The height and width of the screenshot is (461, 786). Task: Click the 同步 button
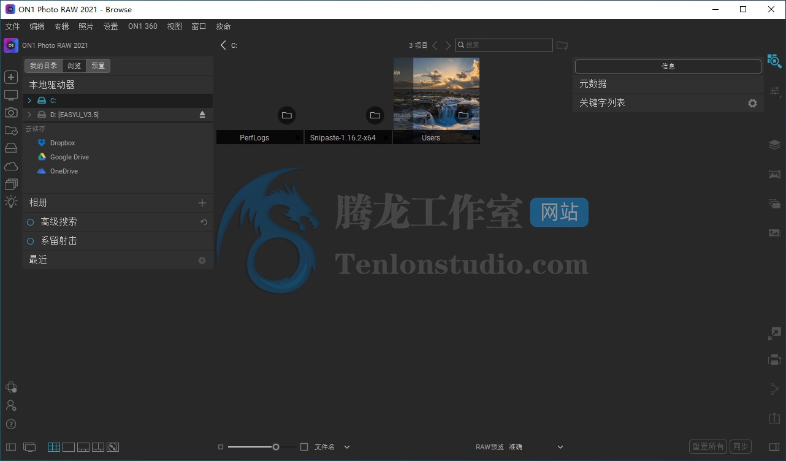click(x=740, y=447)
